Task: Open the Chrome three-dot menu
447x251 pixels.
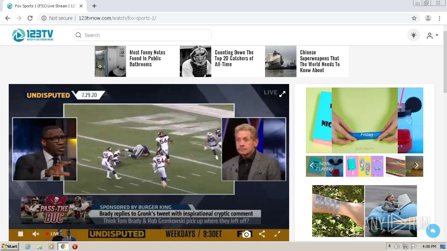Action: tap(439, 18)
